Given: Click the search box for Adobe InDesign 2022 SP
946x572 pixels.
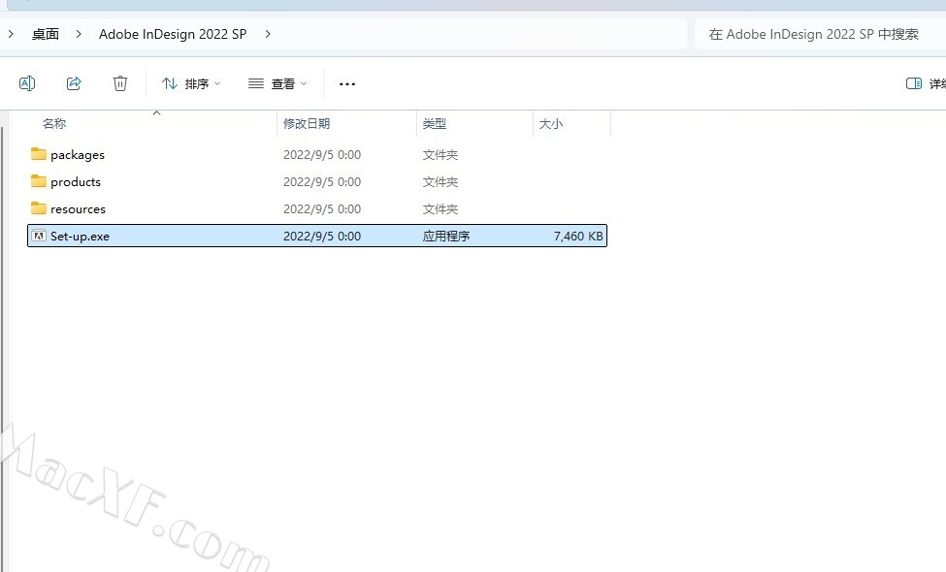Looking at the screenshot, I should click(821, 34).
